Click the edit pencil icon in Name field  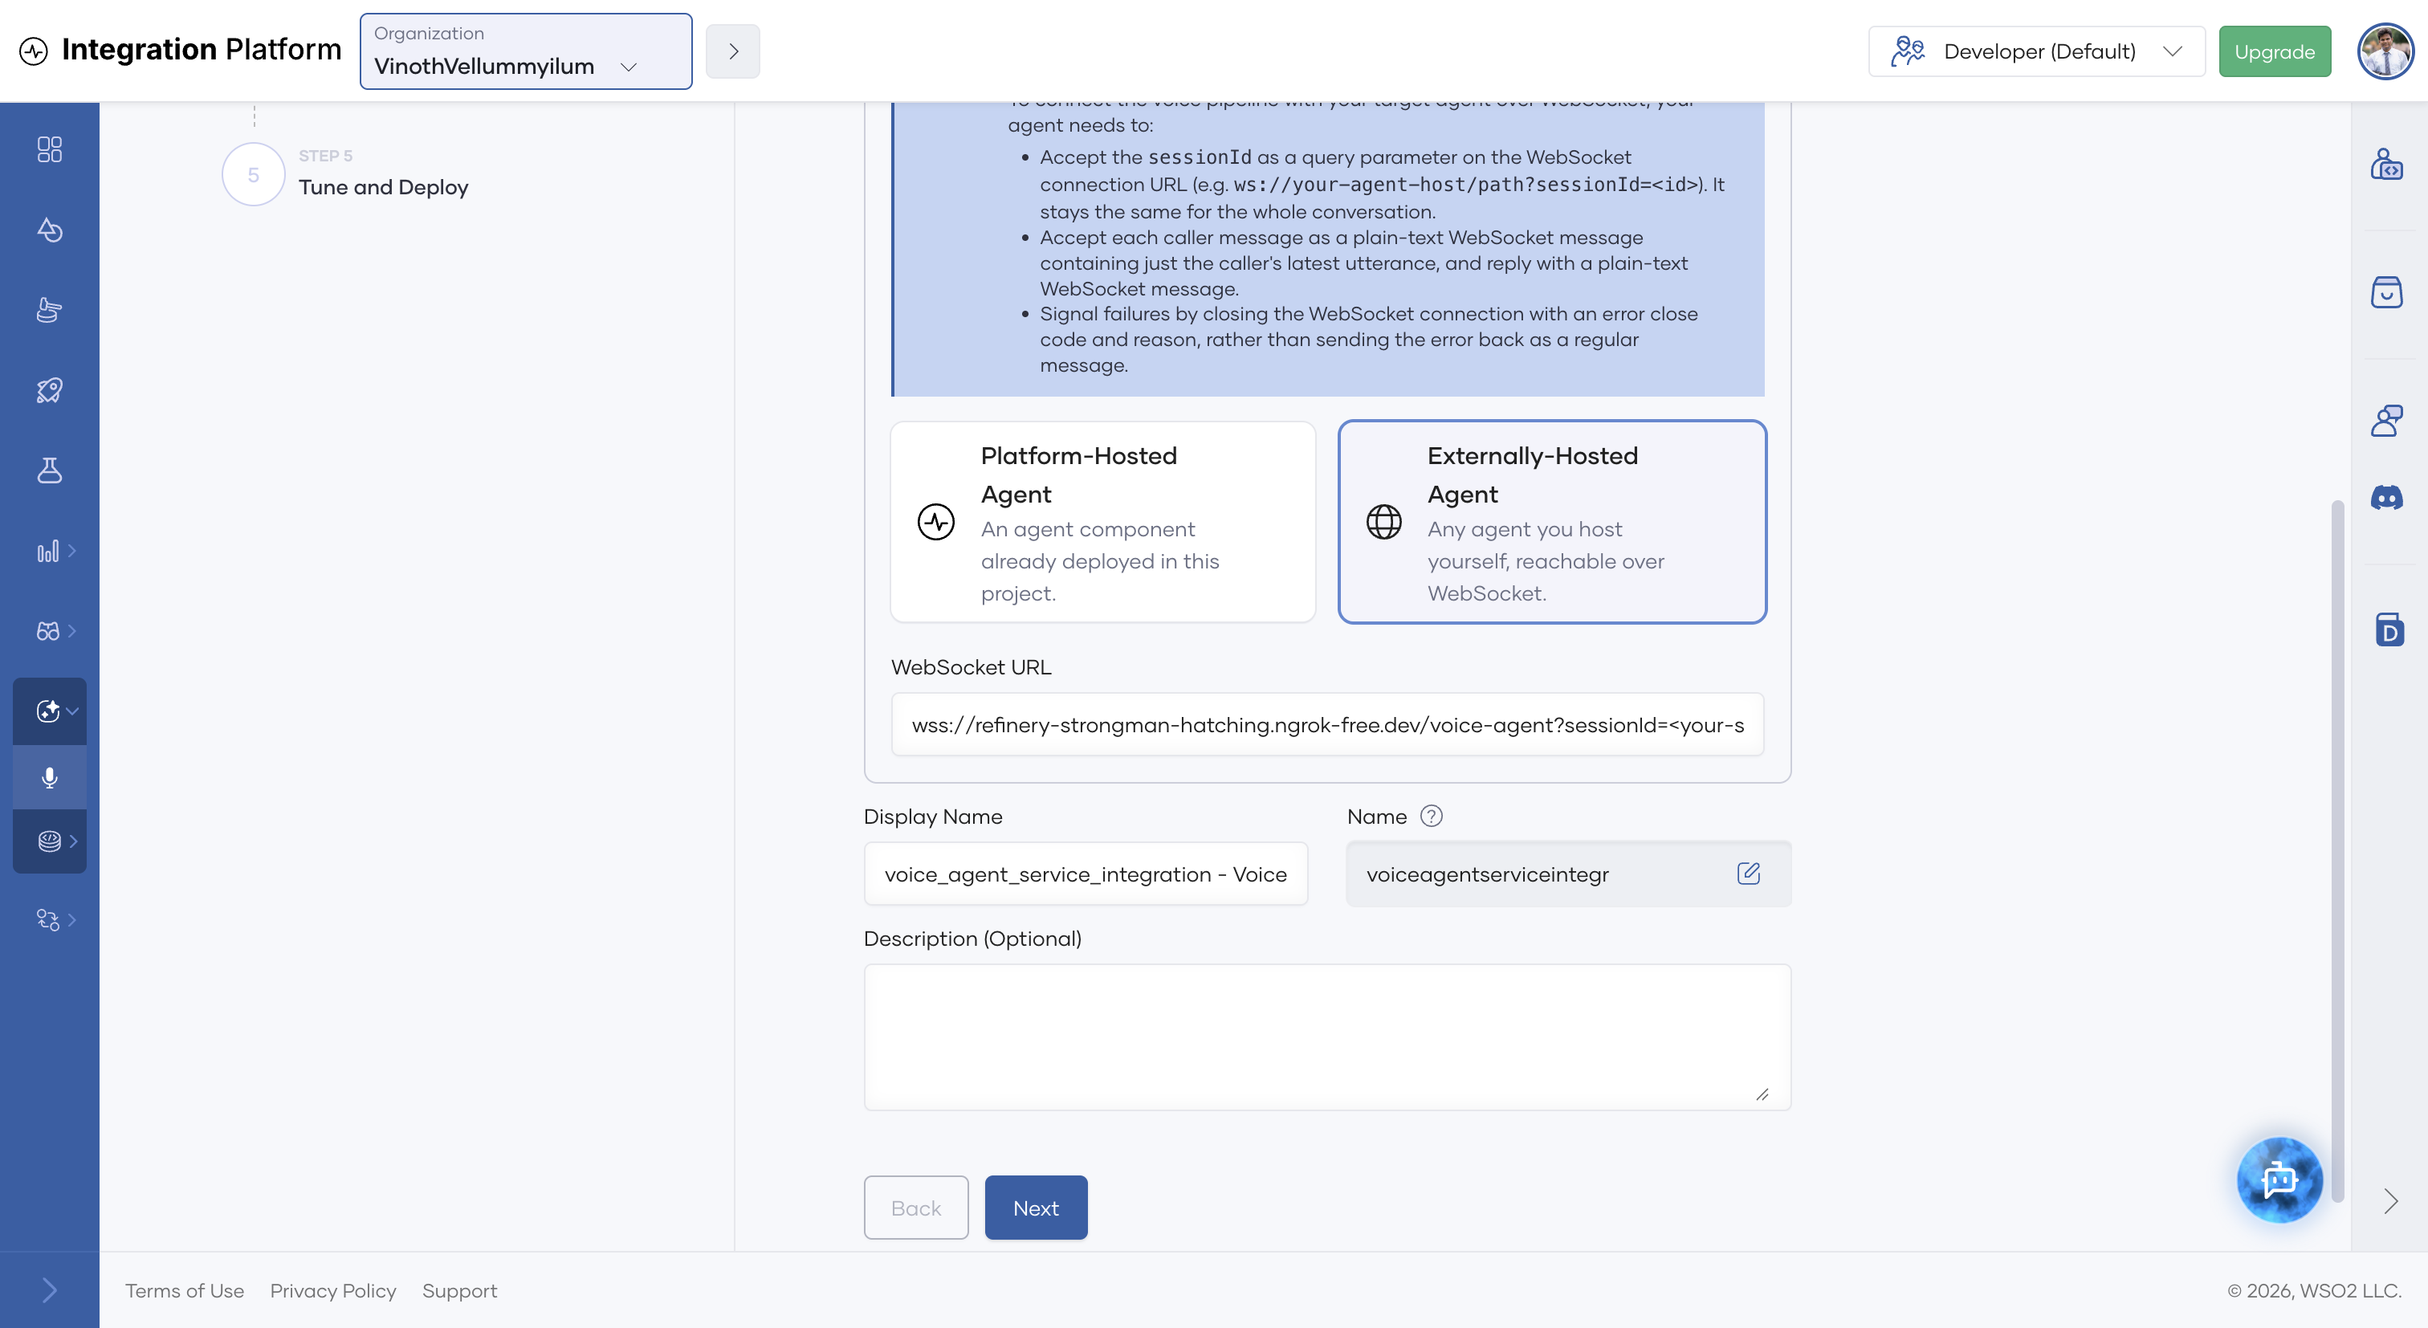point(1749,874)
